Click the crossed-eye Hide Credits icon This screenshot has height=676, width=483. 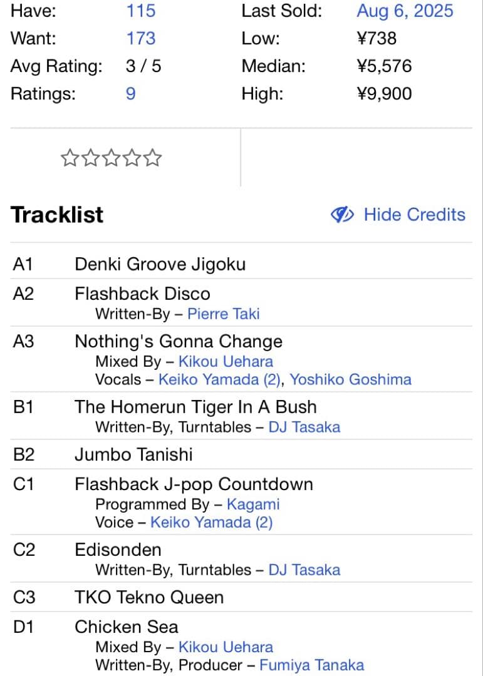[x=342, y=215]
